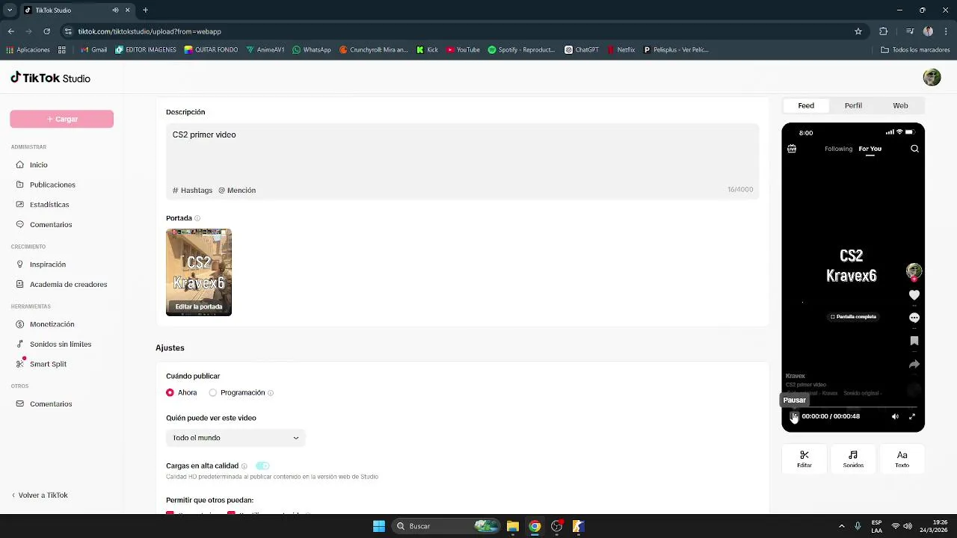Open the browser tab search dropdown arrow
The height and width of the screenshot is (538, 957).
click(10, 10)
